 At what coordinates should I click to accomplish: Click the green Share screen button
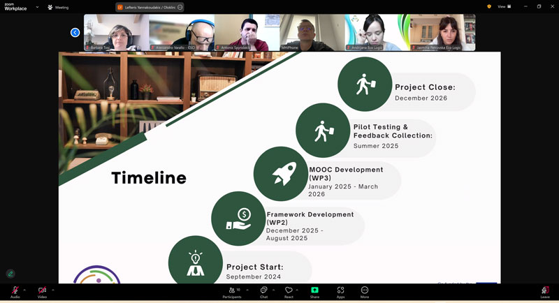[314, 290]
